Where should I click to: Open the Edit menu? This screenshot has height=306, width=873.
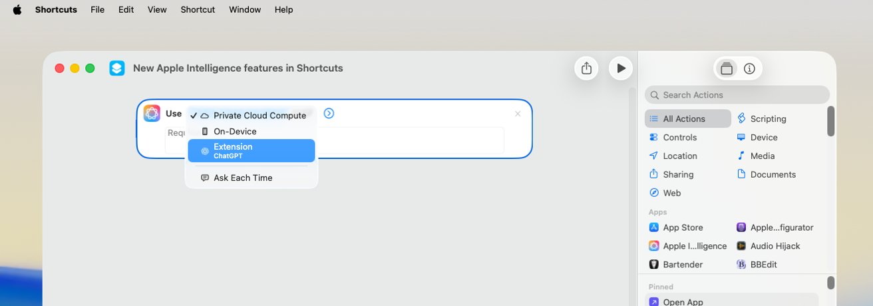[126, 9]
